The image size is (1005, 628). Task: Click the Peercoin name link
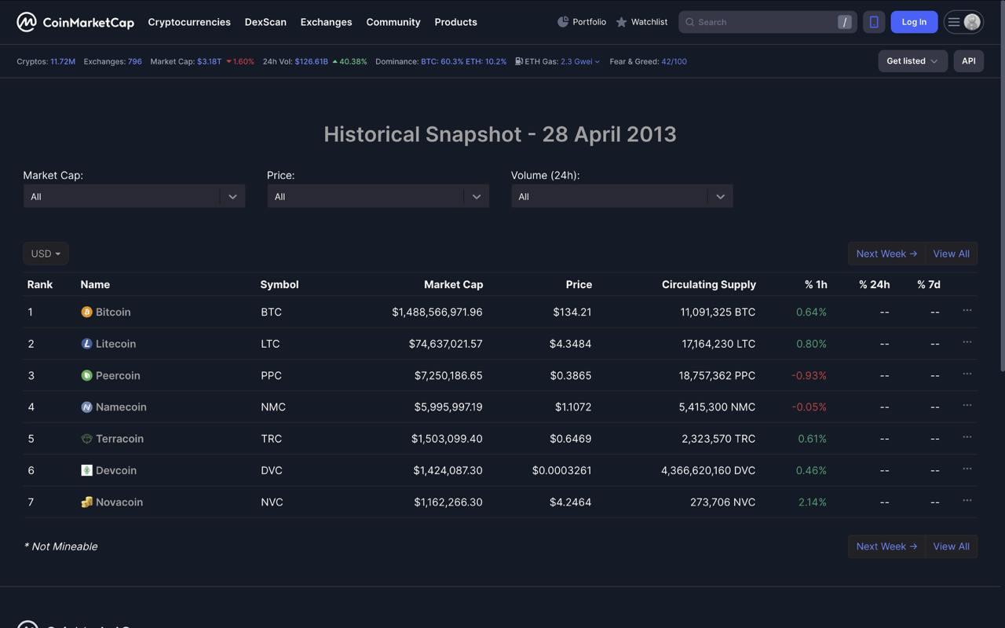click(x=118, y=375)
